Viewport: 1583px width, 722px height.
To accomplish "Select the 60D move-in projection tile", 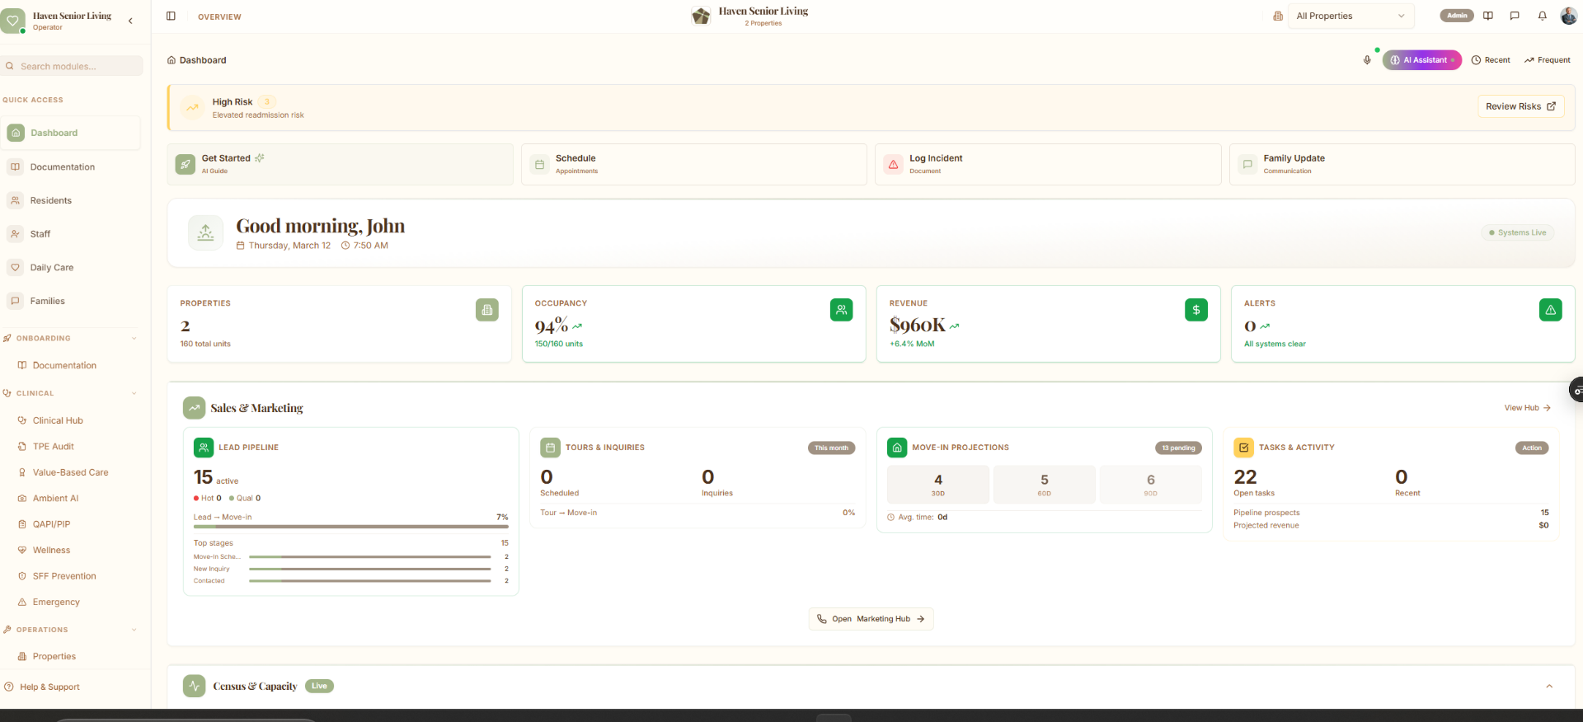I will (1045, 485).
